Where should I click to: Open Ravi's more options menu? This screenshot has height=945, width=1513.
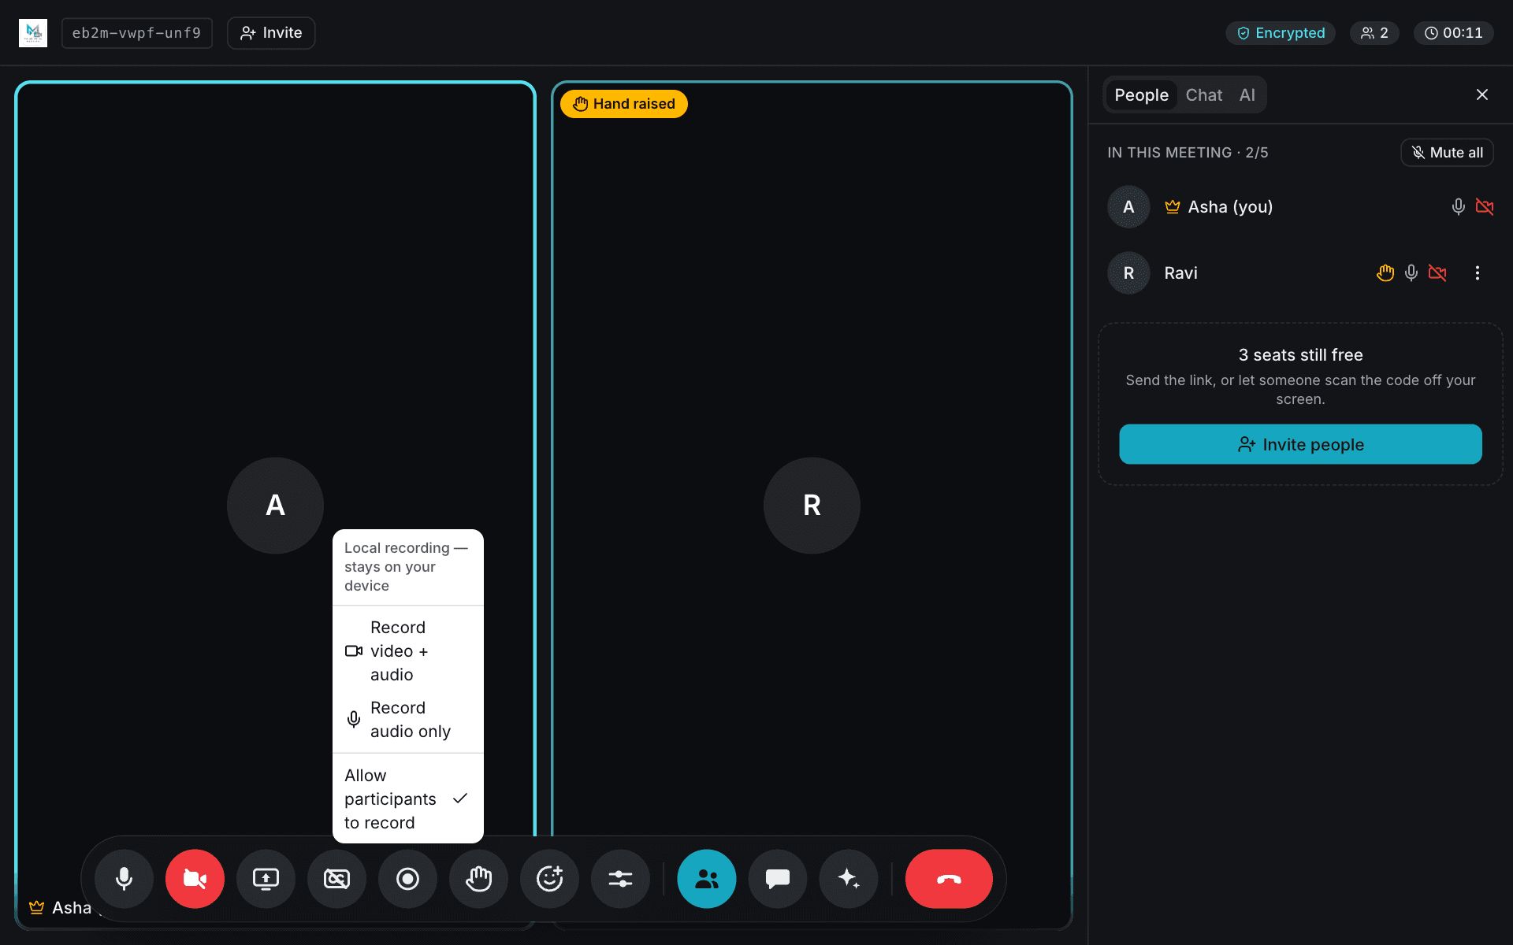click(1478, 273)
